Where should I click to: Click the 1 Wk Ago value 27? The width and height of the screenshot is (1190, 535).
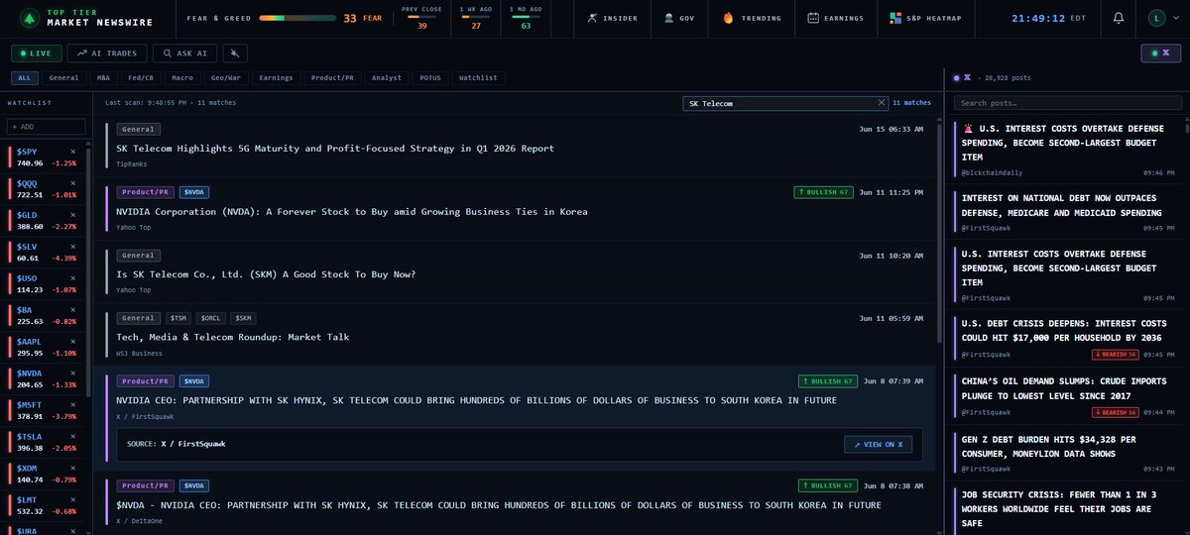pyautogui.click(x=476, y=26)
